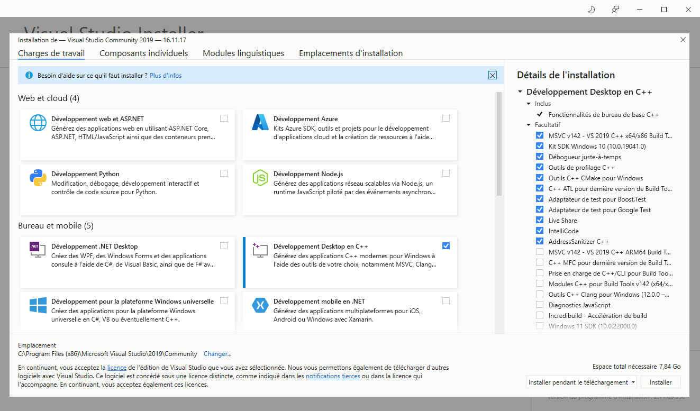
Task: Check the Développement Azure workload checkbox
Action: pos(446,118)
